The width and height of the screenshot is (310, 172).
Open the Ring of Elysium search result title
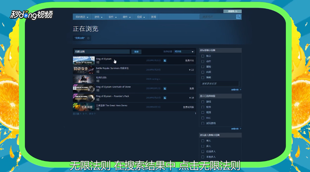tap(104, 59)
